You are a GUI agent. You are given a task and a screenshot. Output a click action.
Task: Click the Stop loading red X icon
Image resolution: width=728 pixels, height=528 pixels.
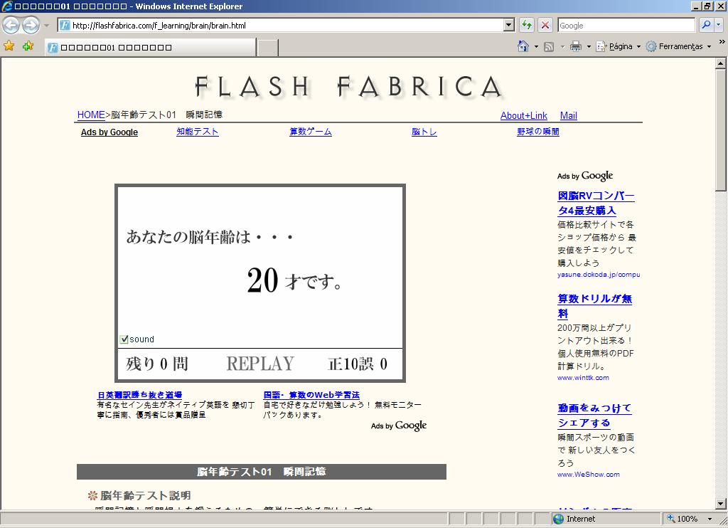pos(545,26)
